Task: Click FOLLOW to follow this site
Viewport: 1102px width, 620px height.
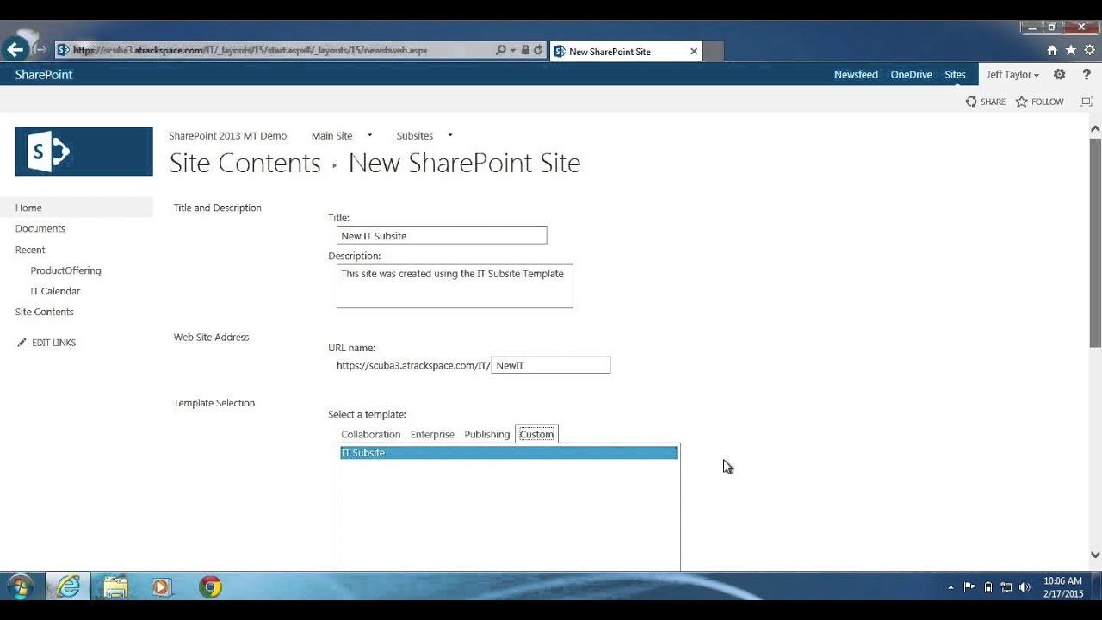Action: [x=1040, y=102]
